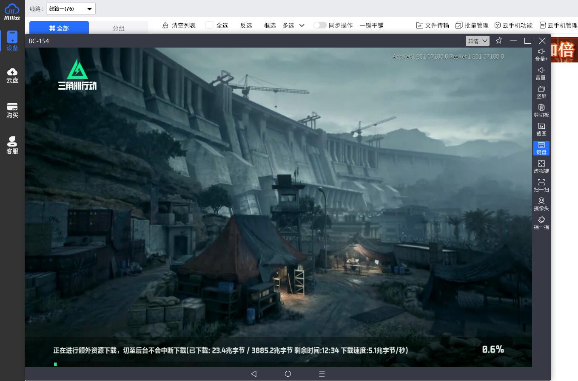Open the 摄像头 camera tool
This screenshot has width=578, height=381.
(x=541, y=204)
